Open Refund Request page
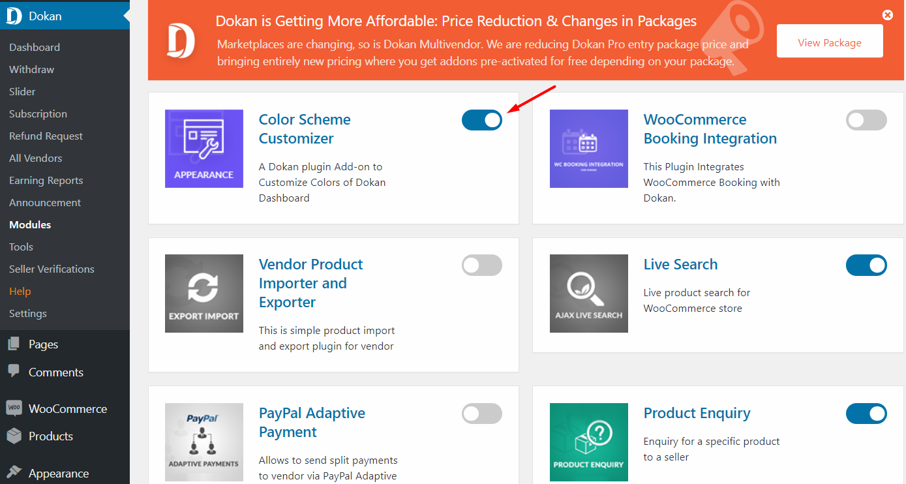The width and height of the screenshot is (906, 484). (x=46, y=136)
